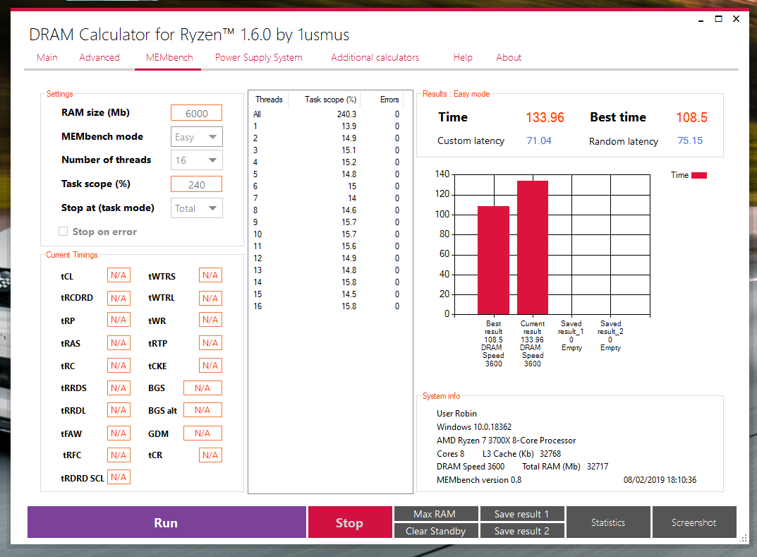Screen dimensions: 757x557
Task: Minimize the DRAM Calculator window
Action: pyautogui.click(x=701, y=20)
